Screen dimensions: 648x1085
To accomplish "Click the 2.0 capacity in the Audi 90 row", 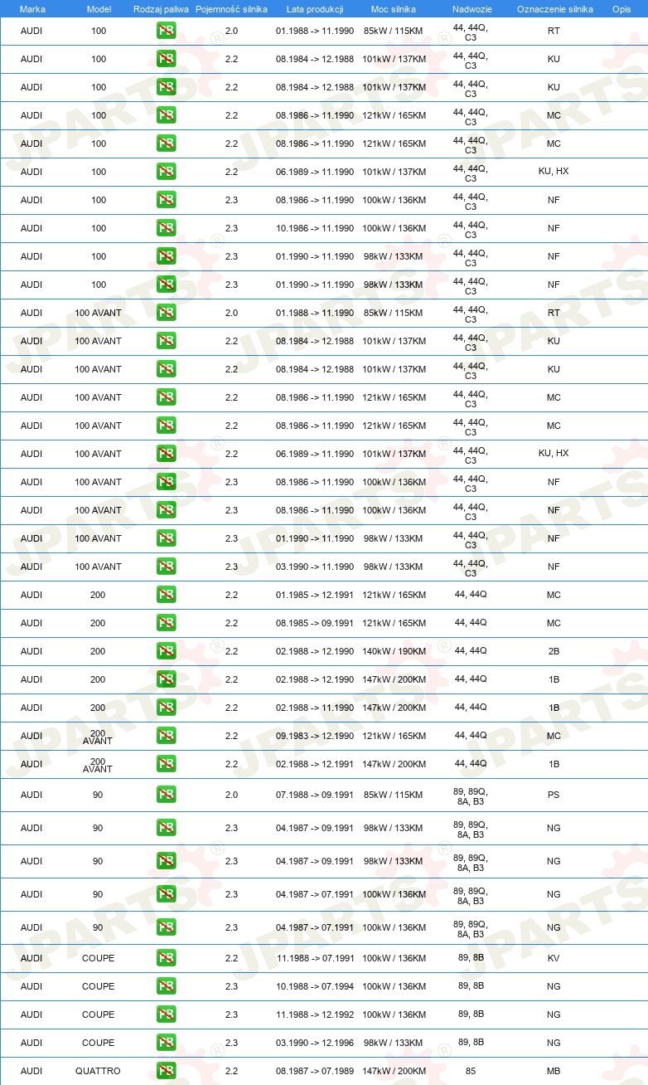I will coord(231,795).
